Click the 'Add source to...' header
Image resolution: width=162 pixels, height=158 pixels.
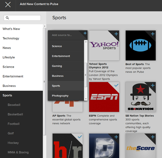62,35
